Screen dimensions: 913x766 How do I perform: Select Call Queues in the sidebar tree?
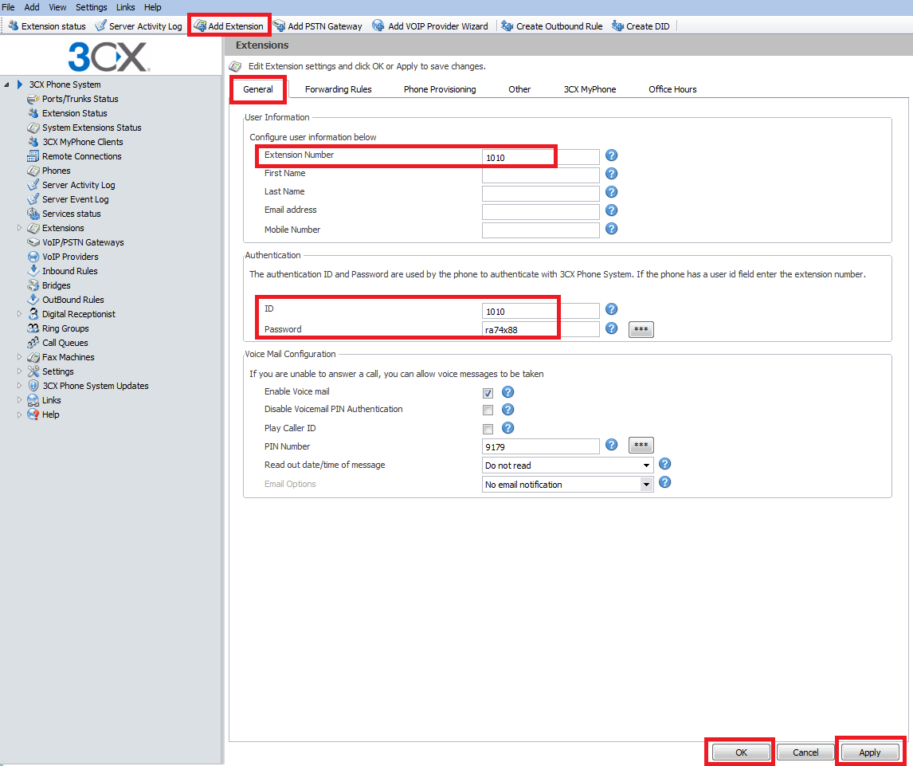coord(65,343)
